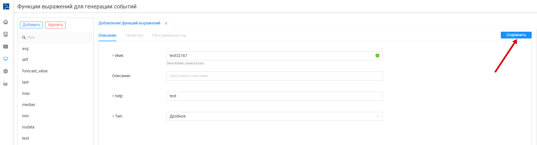This screenshot has width=537, height=145.
Task: Select the Описание tab
Action: point(107,36)
